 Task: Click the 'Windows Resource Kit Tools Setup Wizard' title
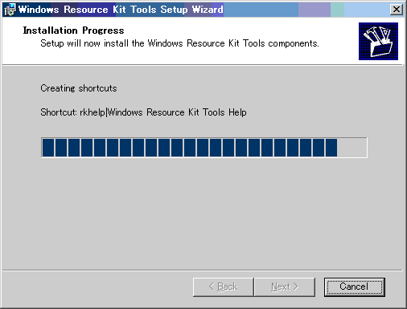(121, 10)
